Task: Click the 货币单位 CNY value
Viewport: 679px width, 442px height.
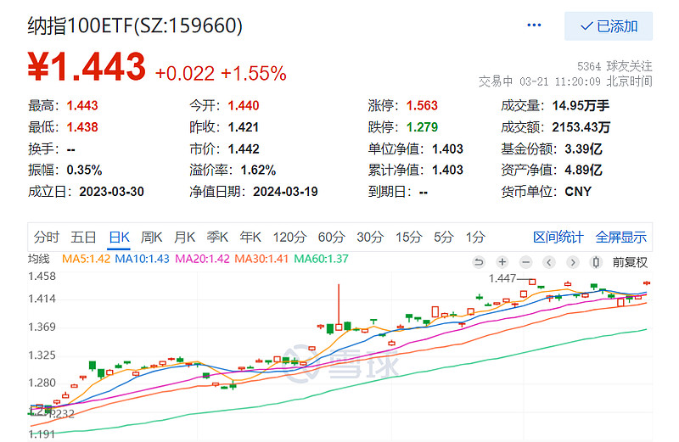Action: coord(578,192)
